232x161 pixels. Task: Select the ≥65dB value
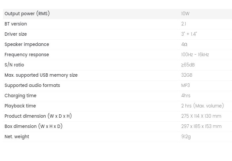(188, 65)
